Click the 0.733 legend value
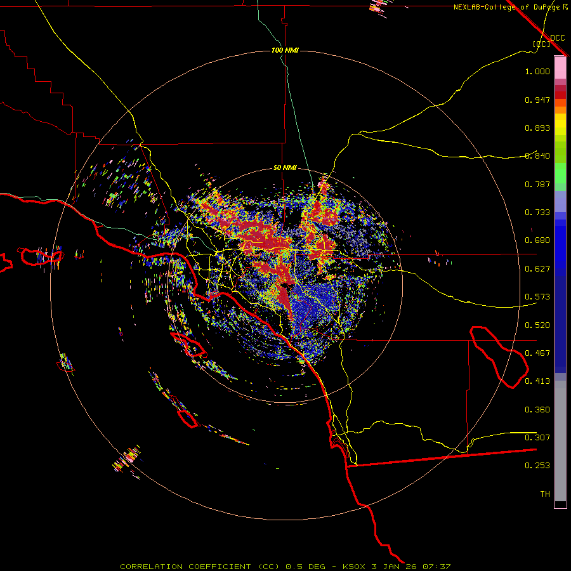This screenshot has width=571, height=571. click(x=537, y=213)
